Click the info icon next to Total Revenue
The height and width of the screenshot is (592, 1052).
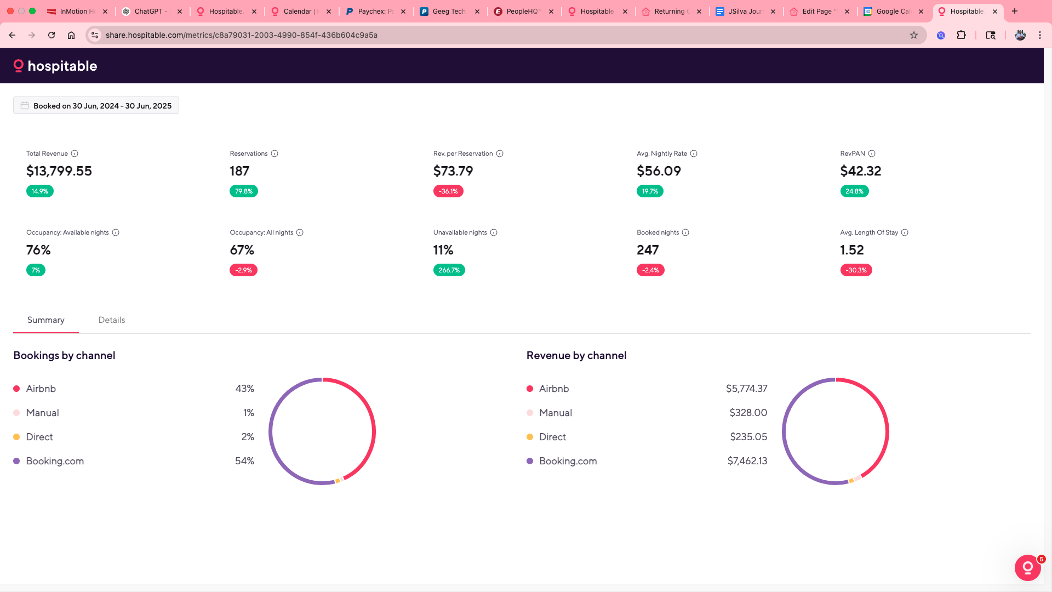[75, 153]
